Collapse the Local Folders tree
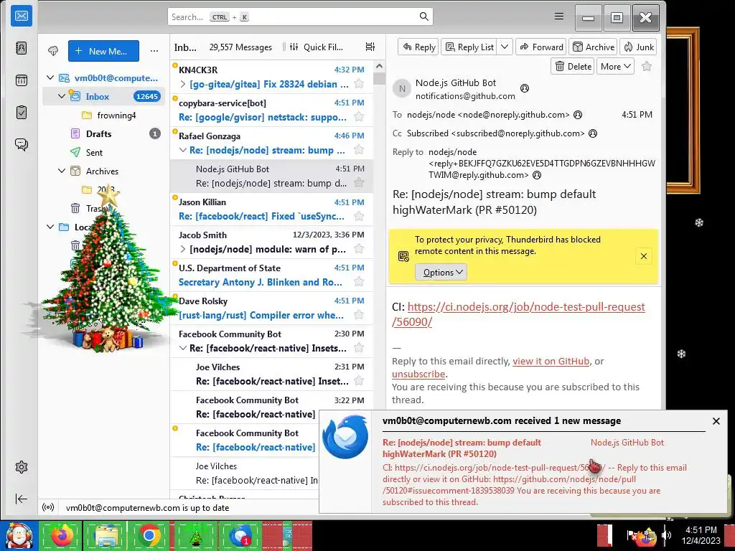Image resolution: width=735 pixels, height=551 pixels. coord(51,227)
